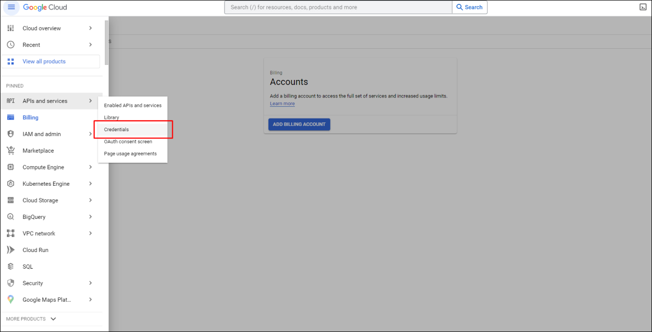Expand Cloud overview submenu arrow
This screenshot has height=332, width=652.
tap(90, 28)
